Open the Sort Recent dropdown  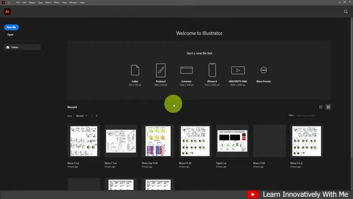pos(82,116)
